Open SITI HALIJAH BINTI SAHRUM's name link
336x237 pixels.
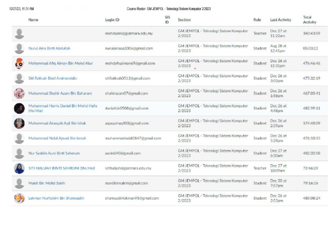[x=61, y=168]
